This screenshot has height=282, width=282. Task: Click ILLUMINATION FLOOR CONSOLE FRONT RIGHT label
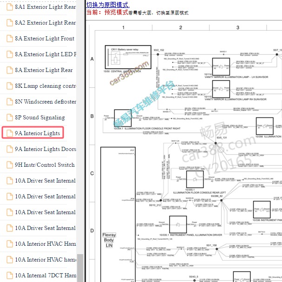[147, 129]
